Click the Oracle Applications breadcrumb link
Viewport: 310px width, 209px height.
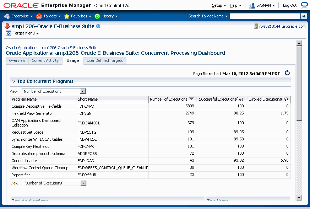click(51, 48)
